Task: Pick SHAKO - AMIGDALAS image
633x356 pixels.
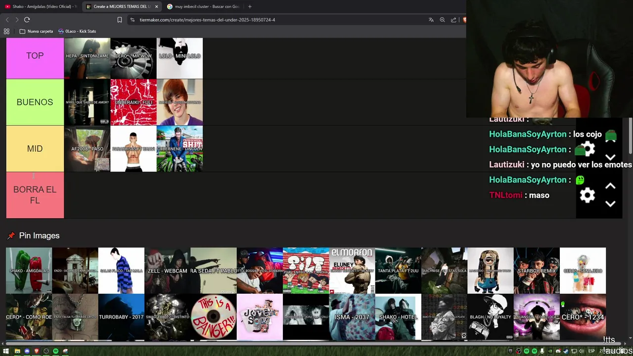Action: [29, 270]
